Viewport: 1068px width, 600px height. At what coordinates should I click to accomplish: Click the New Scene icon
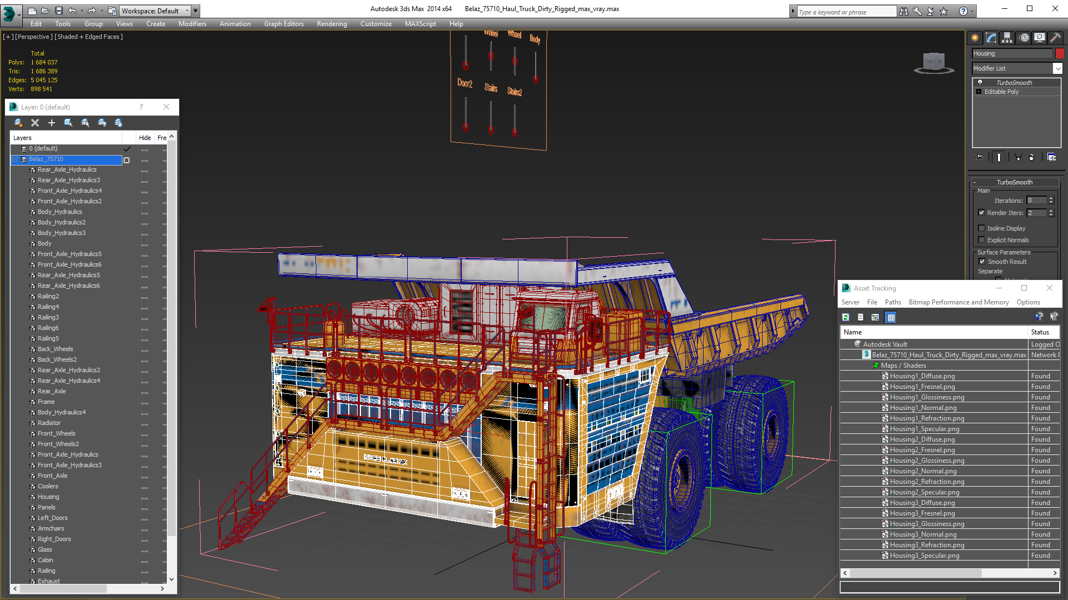(x=32, y=11)
